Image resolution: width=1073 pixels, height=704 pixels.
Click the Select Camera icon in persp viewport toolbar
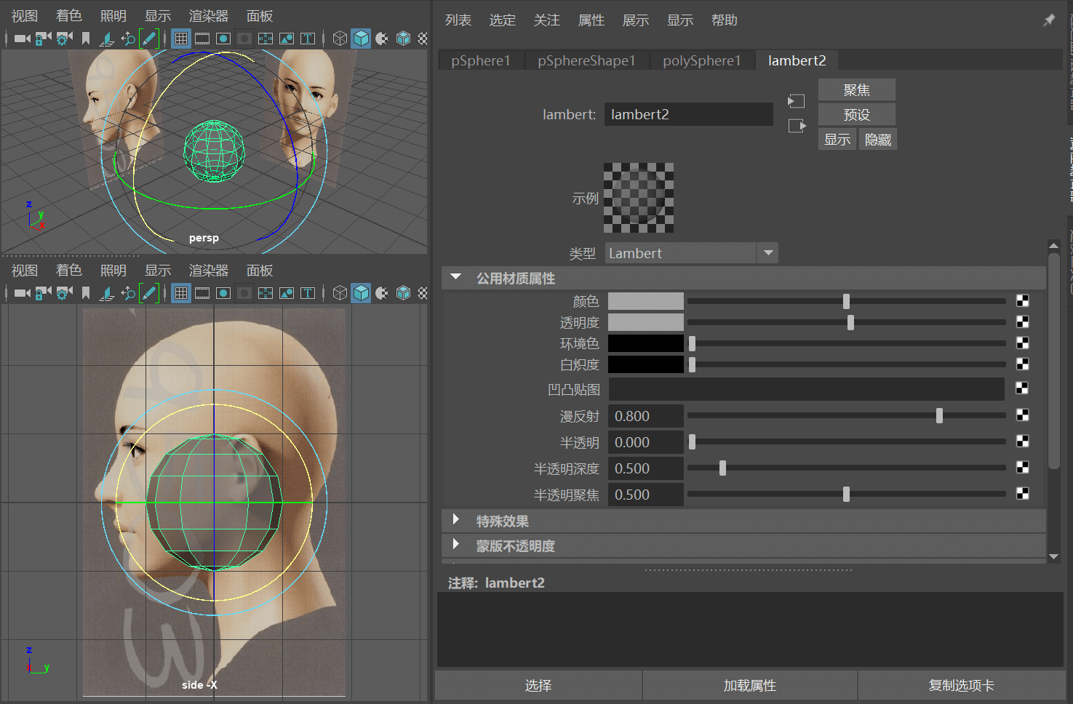(x=22, y=39)
